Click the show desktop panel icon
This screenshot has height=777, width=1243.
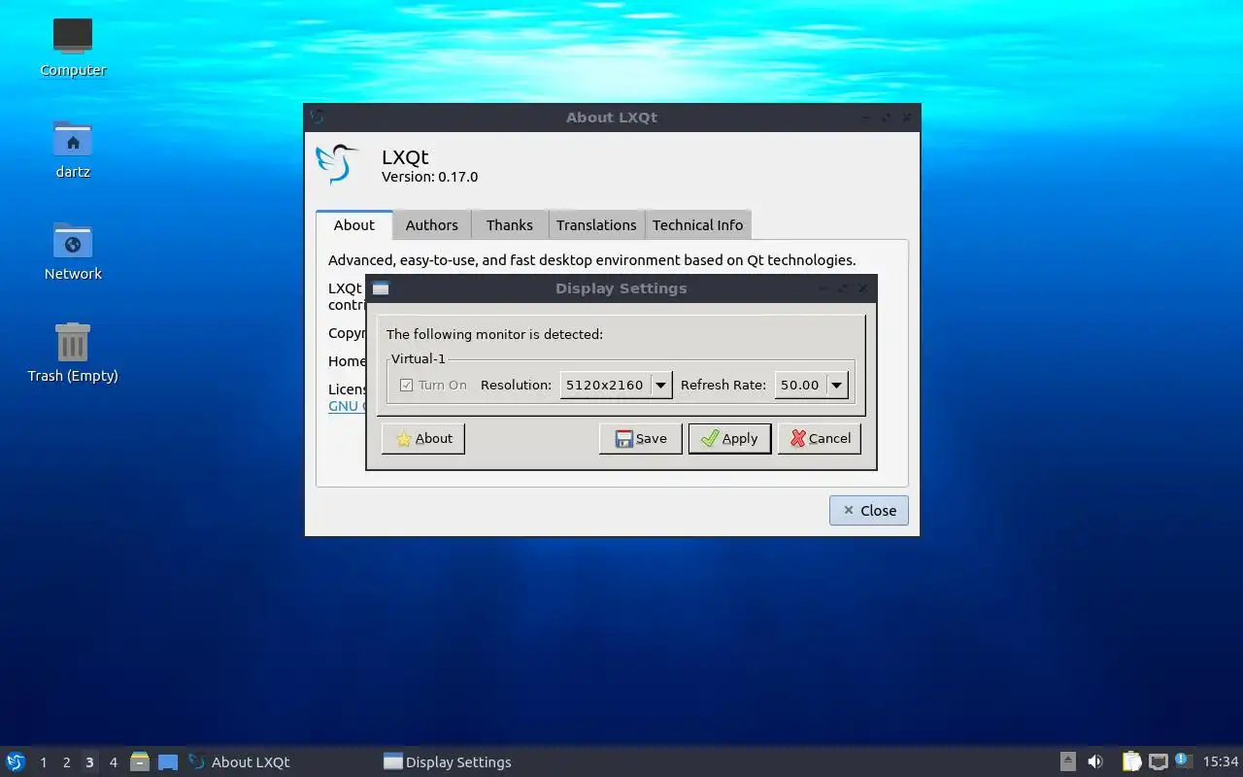168,761
